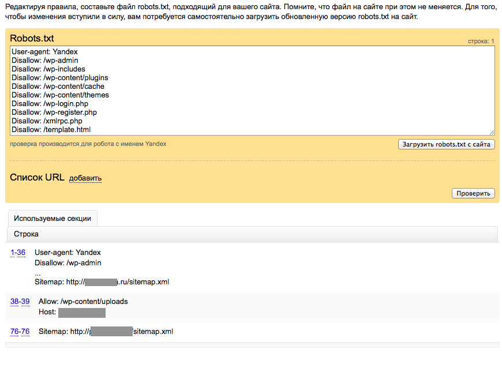Select the /wp-content/plugins line in the editor
The width and height of the screenshot is (502, 368).
click(59, 78)
